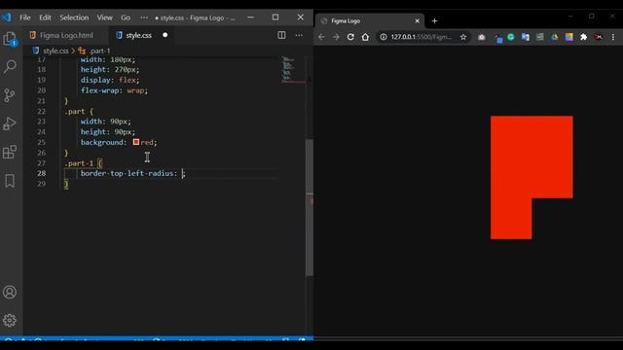Screen dimensions: 623x350
Task: Open the red color swatch picker
Action: 136,142
